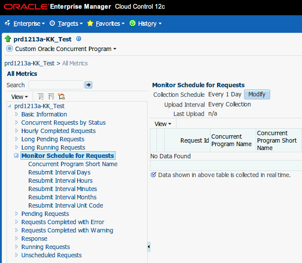Screen dimensions: 302x263
Task: Click the Oracle logo
Action: [26, 7]
